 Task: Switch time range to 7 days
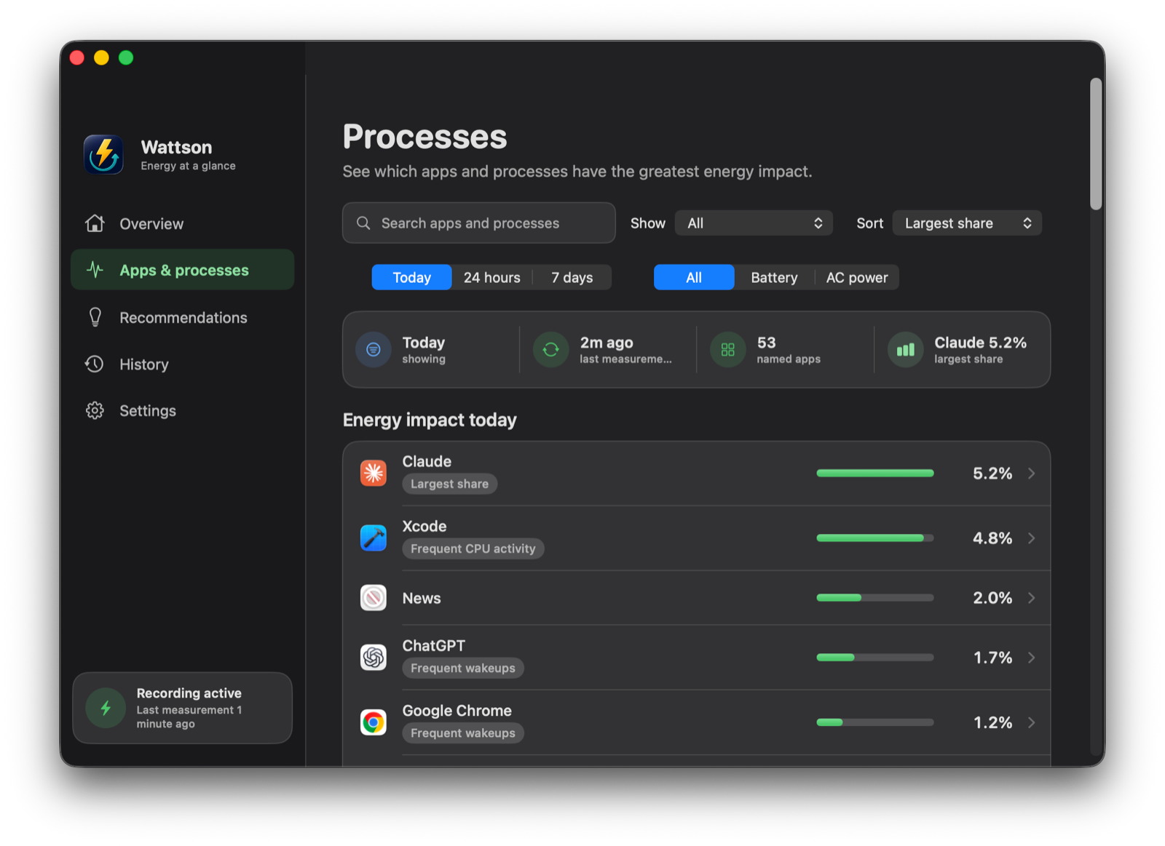[x=572, y=277]
